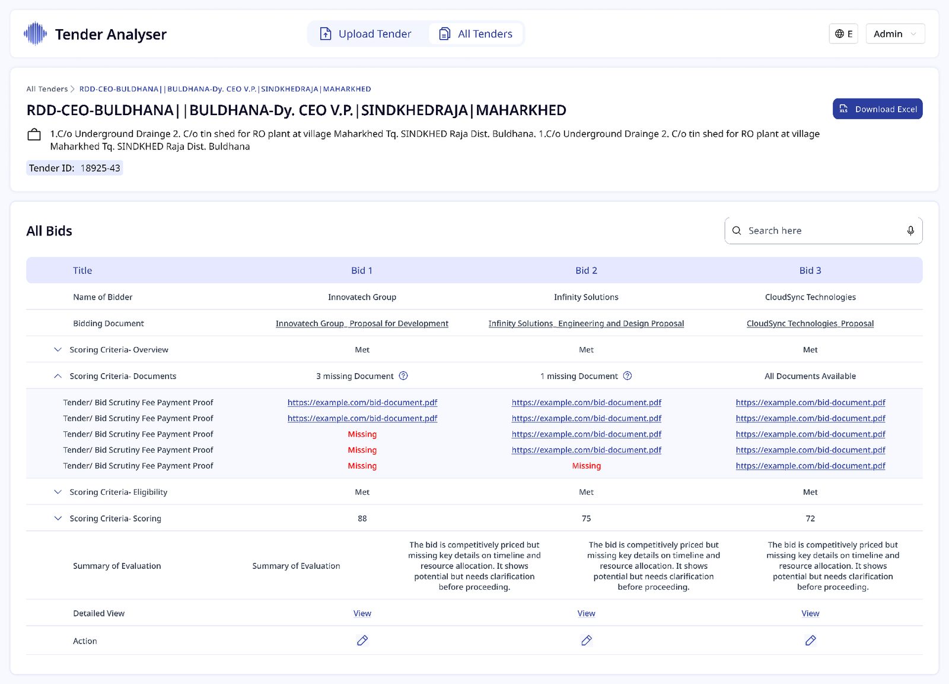Viewport: 949px width, 684px height.
Task: Click the scoring value 75
Action: [586, 518]
